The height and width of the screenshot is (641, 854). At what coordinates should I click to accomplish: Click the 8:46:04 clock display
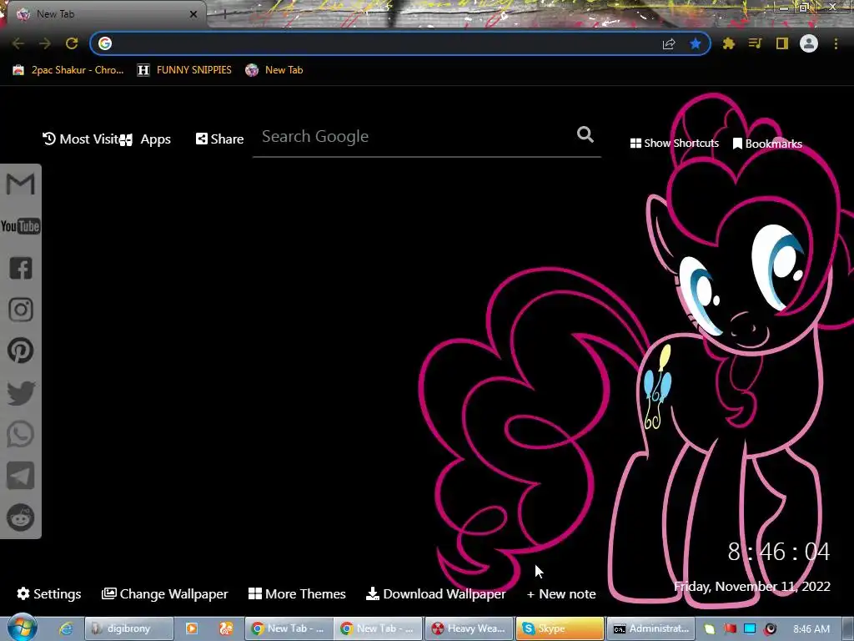[779, 552]
